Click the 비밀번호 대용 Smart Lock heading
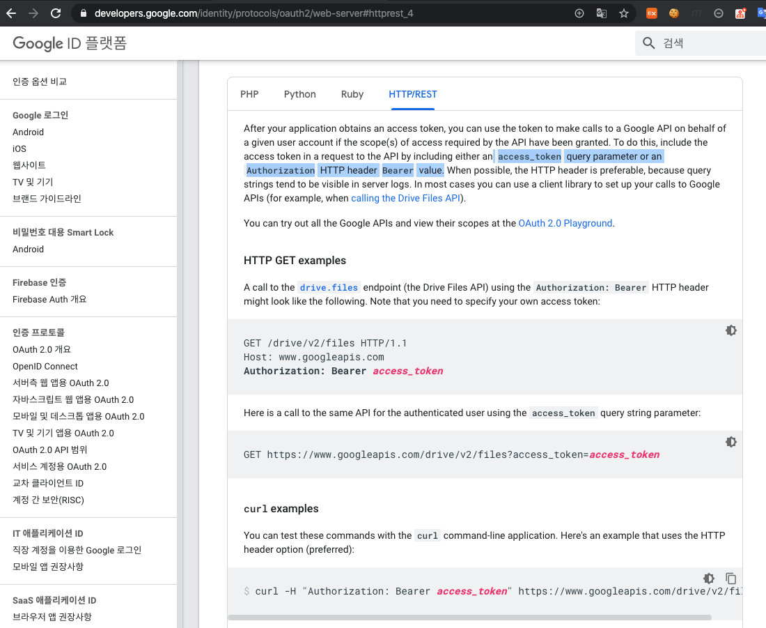This screenshot has width=766, height=628. 63,232
